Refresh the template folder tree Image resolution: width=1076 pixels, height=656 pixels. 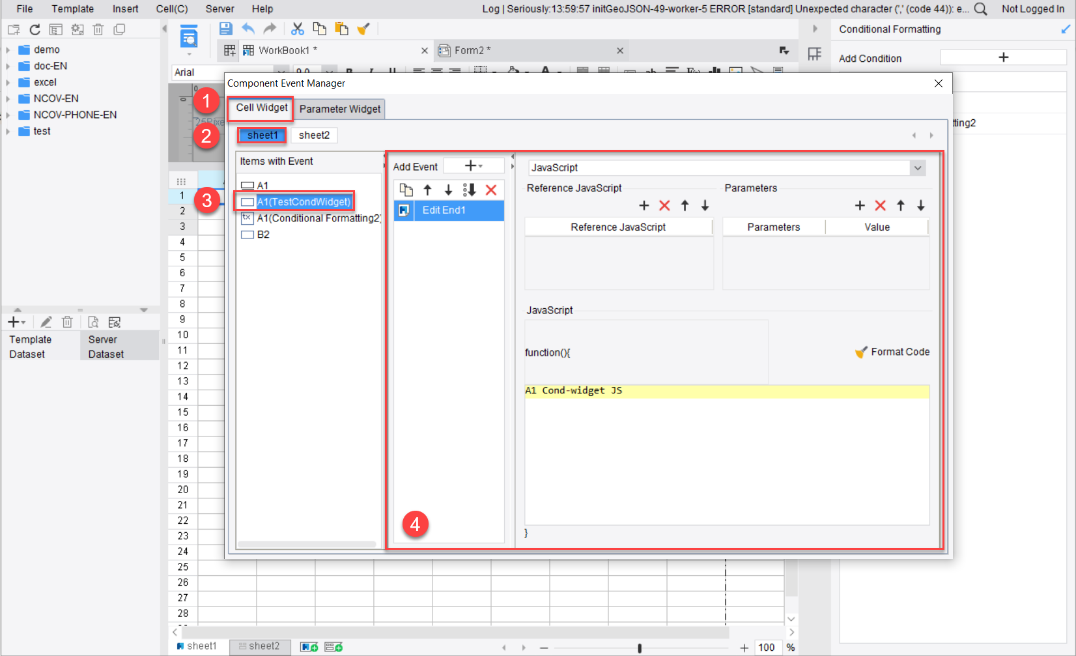coord(35,29)
